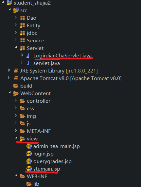Select JRE System Library [jre1.8.0_221] label
Viewport: 141px width, 187px height.
click(59, 71)
